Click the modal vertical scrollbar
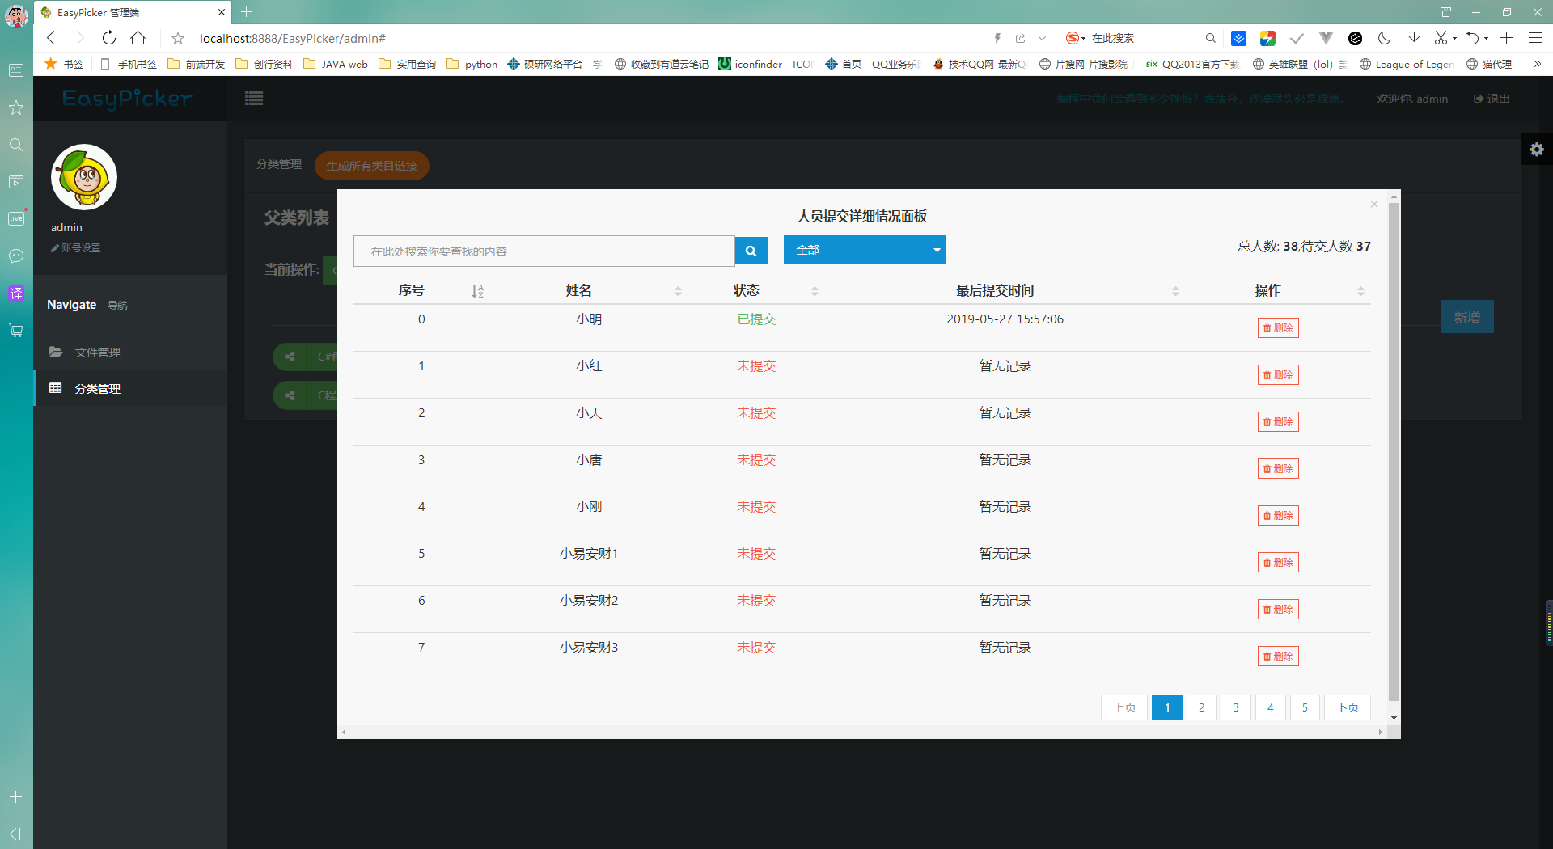 pos(1393,451)
